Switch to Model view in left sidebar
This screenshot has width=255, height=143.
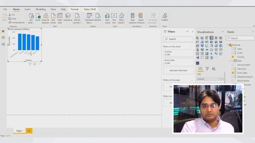tap(3, 44)
